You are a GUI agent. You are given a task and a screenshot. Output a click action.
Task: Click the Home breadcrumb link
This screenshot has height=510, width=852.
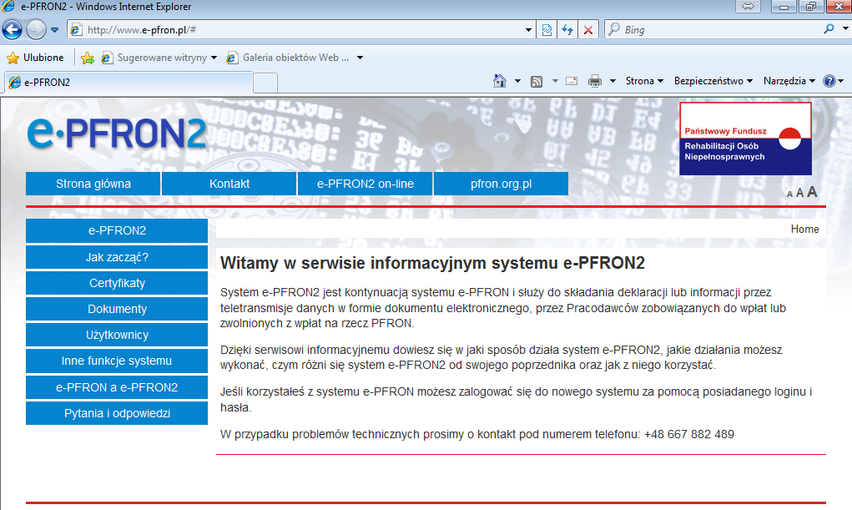point(804,229)
